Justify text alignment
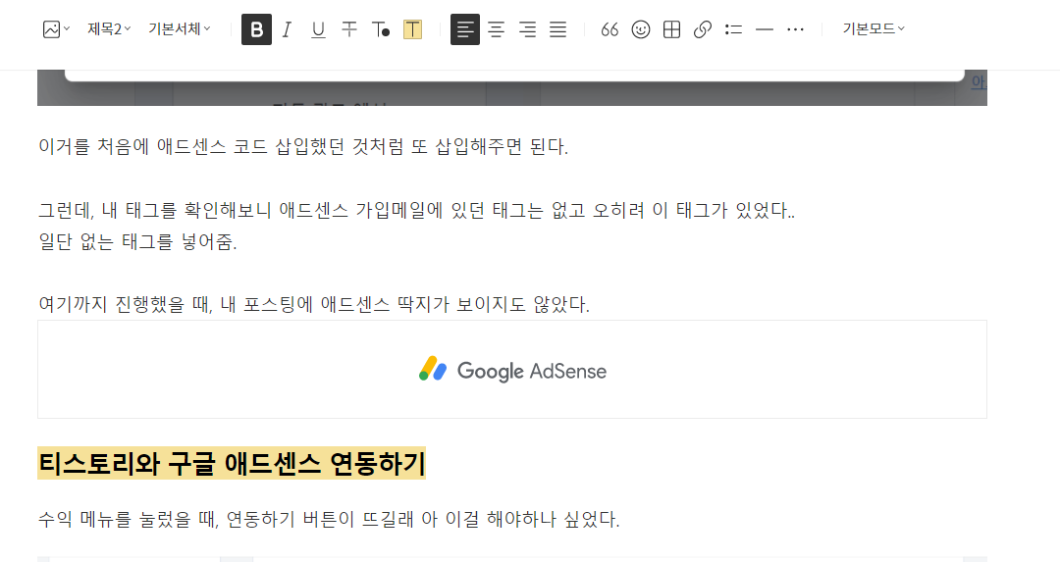Screen dimensions: 1060x562 (557, 29)
